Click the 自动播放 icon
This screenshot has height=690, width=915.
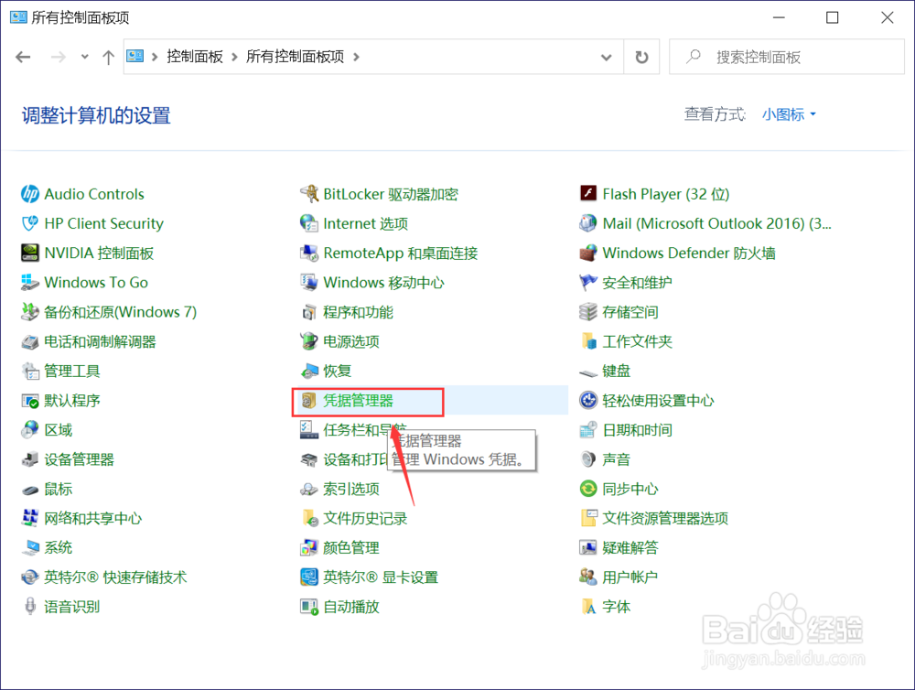(x=308, y=607)
